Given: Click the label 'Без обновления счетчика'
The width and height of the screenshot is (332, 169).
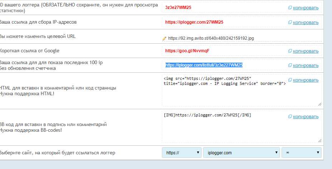Looking at the screenshot, I should click(x=28, y=68).
